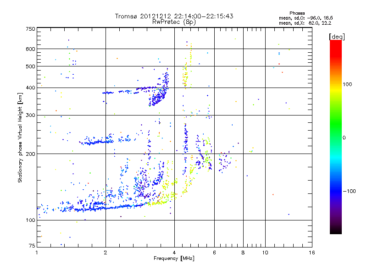Click the '-100' degree label beside color bar
Viewport: 367px width, 275px height.
pos(349,191)
